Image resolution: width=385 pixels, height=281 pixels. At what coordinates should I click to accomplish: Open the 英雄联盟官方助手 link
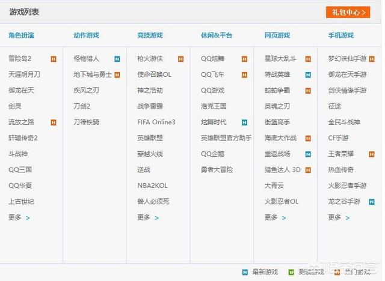(226, 138)
